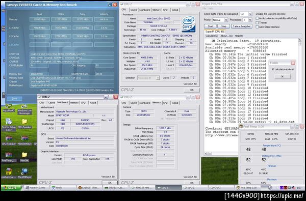Toggle Aero Glass Interface checkbox
The image size is (306, 201).
(x=257, y=27)
